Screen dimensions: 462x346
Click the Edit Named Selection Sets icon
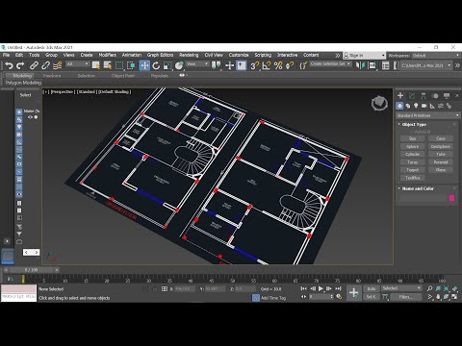pos(303,65)
